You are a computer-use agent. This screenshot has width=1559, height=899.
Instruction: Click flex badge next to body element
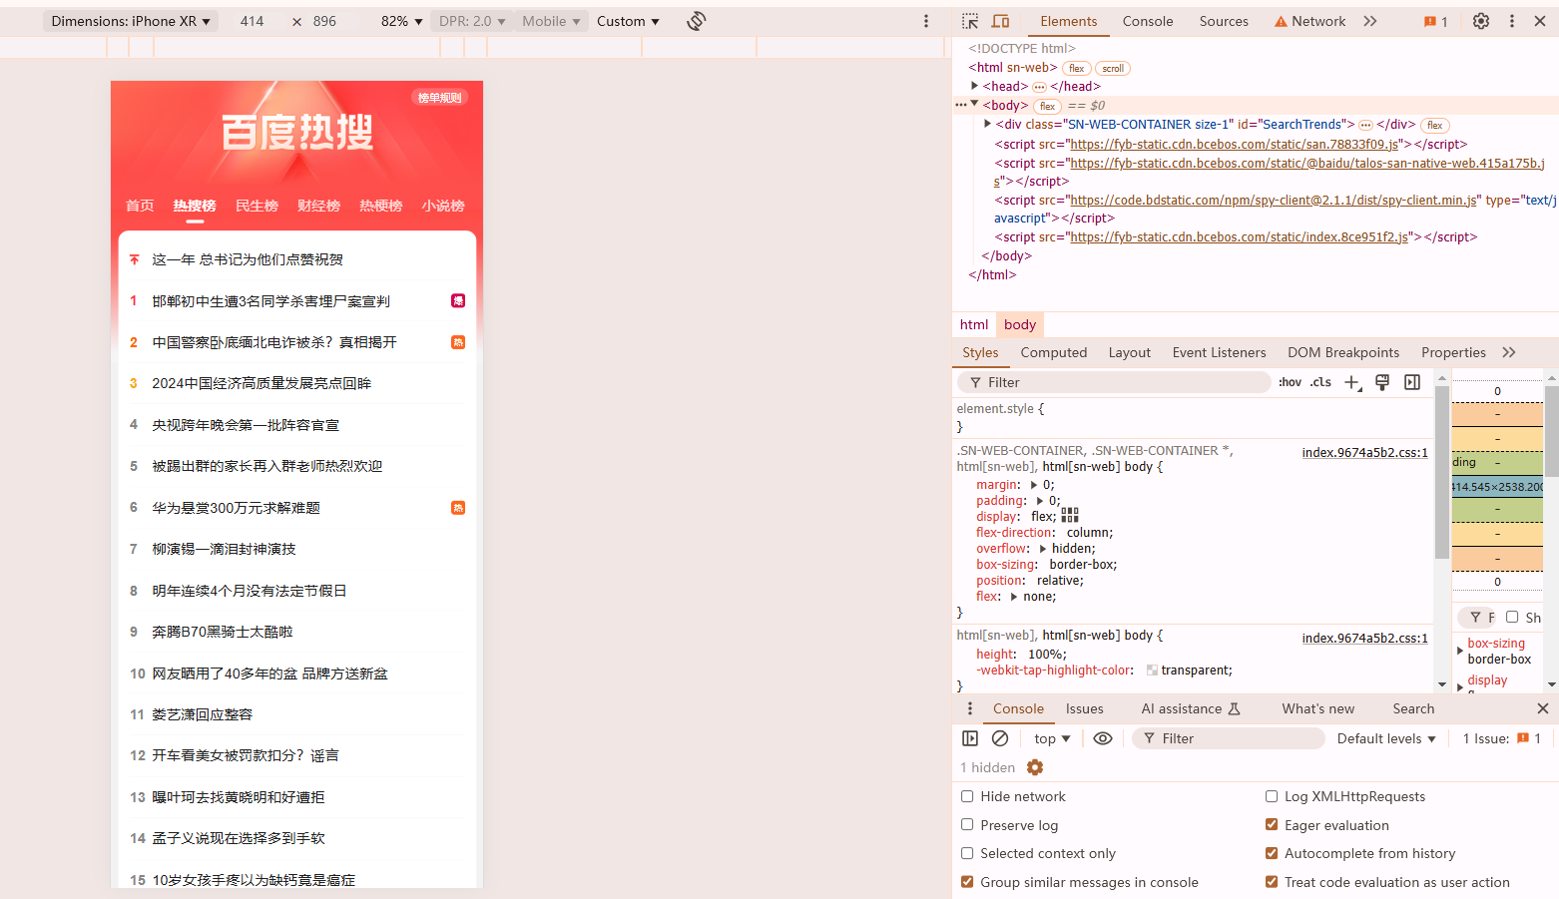point(1047,106)
